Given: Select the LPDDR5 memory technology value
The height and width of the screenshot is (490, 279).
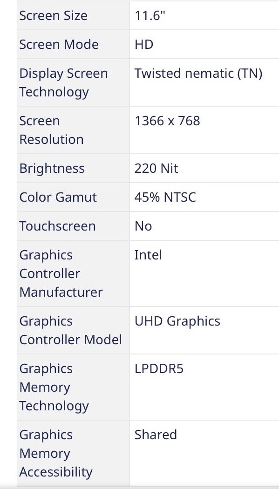Looking at the screenshot, I should tap(159, 369).
